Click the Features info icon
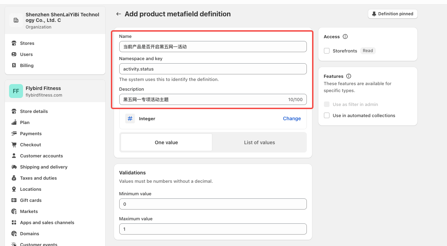The image size is (447, 246). 349,76
